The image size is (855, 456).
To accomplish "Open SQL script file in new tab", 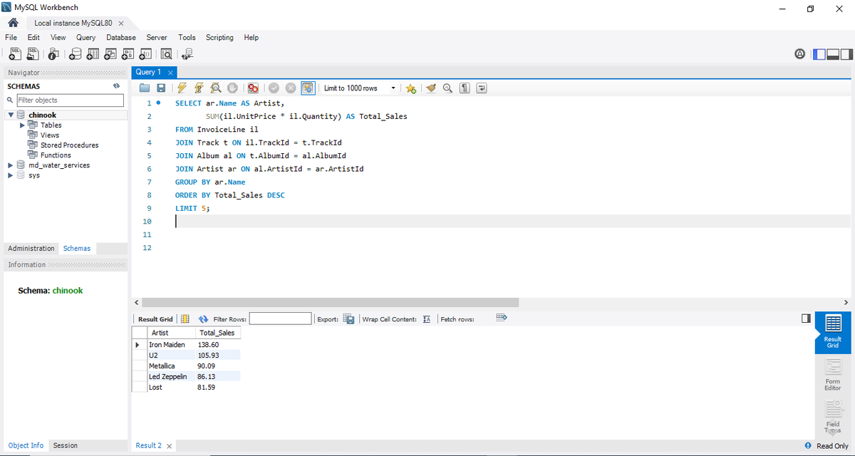I will [x=32, y=54].
